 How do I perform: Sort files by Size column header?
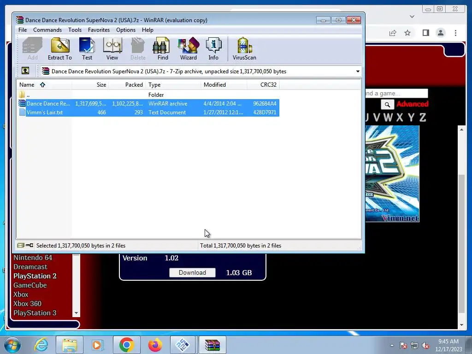pyautogui.click(x=90, y=85)
